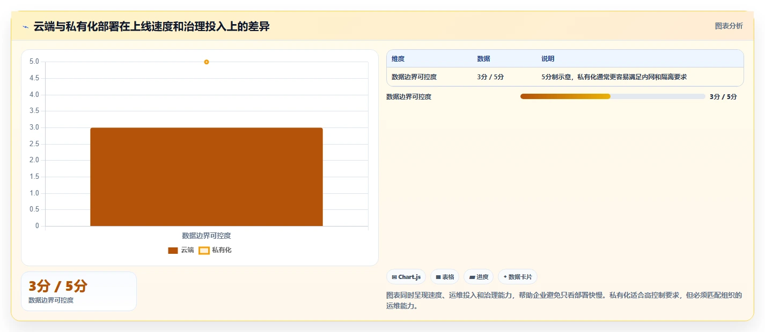This screenshot has width=765, height=332.
Task: Toggle the 私有化 legend color swatch
Action: (x=204, y=250)
